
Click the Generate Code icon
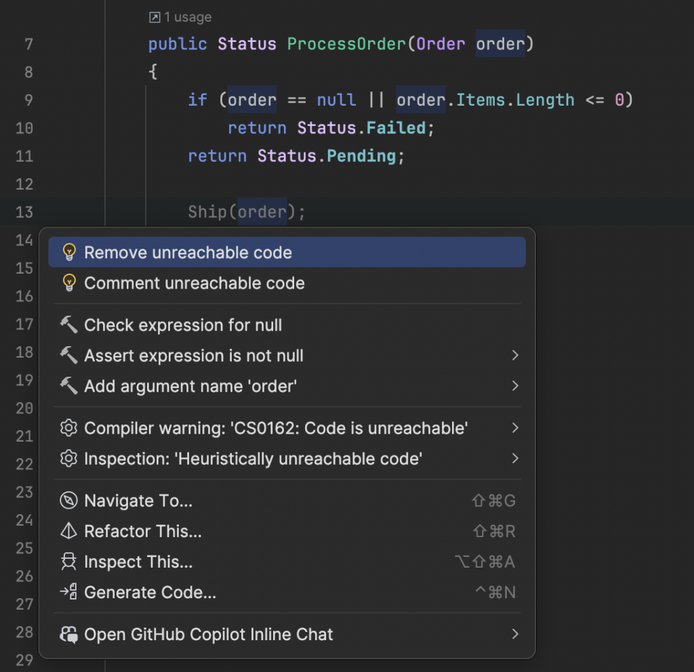tap(68, 593)
